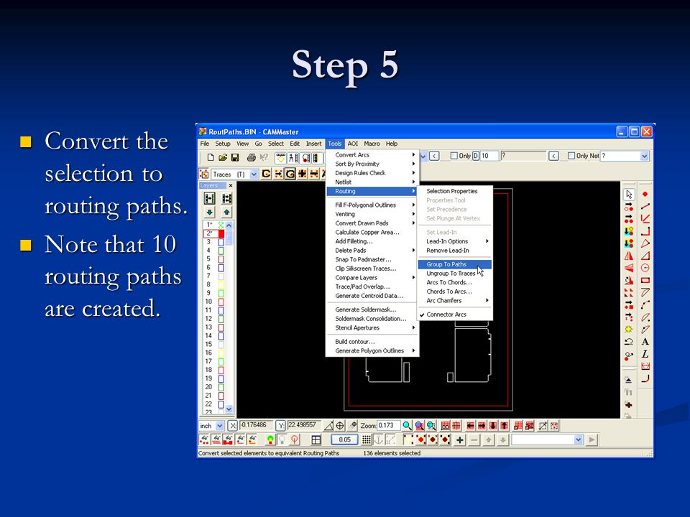Toggle the Only D checkbox
690x517 pixels.
pos(454,156)
